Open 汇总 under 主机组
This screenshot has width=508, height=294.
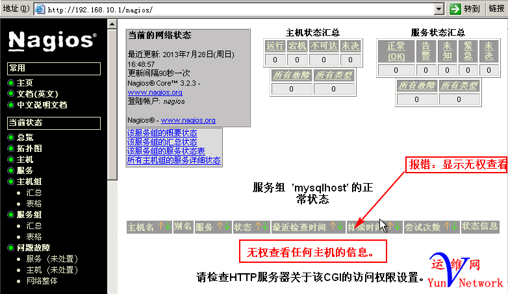pyautogui.click(x=34, y=193)
